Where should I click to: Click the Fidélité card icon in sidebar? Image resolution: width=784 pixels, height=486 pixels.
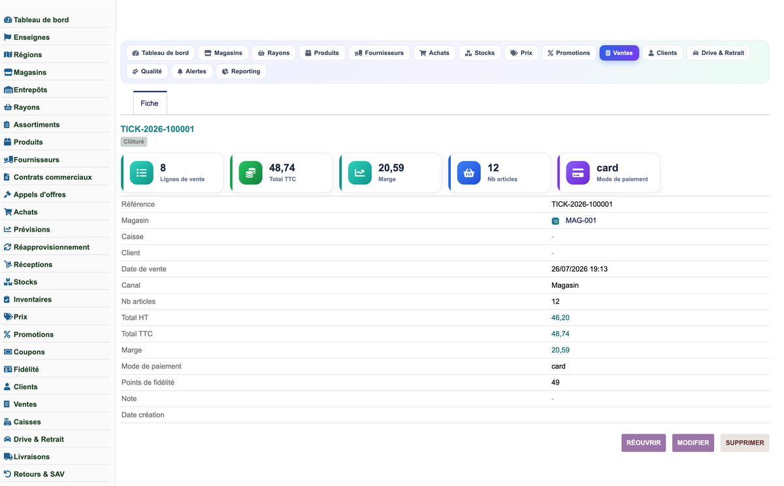(8, 370)
